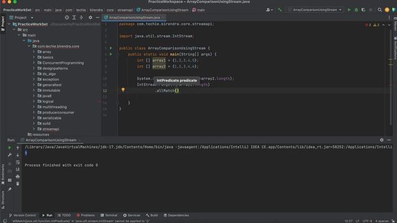397x223 pixels.
Task: Select the immutable package
Action: pyautogui.click(x=51, y=90)
